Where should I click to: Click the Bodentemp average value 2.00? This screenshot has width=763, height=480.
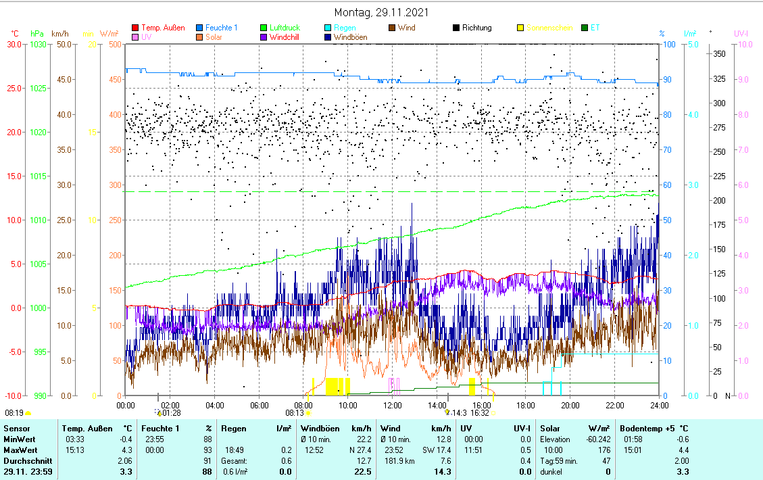[682, 460]
